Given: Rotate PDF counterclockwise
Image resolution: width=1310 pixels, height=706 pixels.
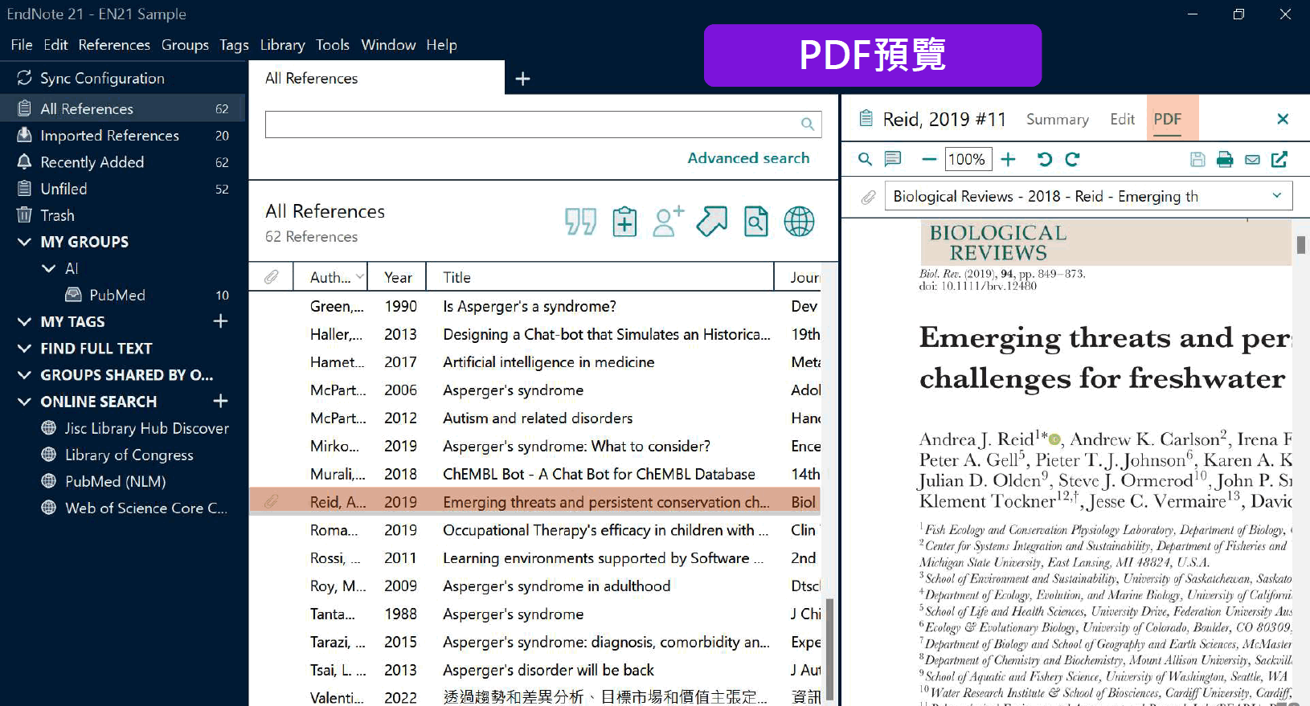Looking at the screenshot, I should [1045, 159].
